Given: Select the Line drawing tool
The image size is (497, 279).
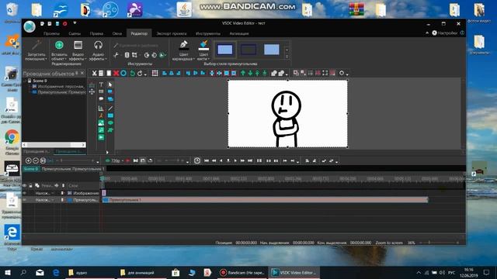Looking at the screenshot, I should (110, 108).
